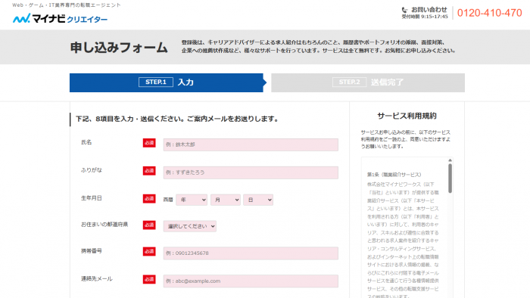Click the 第1条（職業紹介サービス） text
This screenshot has width=530, height=298.
(394, 175)
